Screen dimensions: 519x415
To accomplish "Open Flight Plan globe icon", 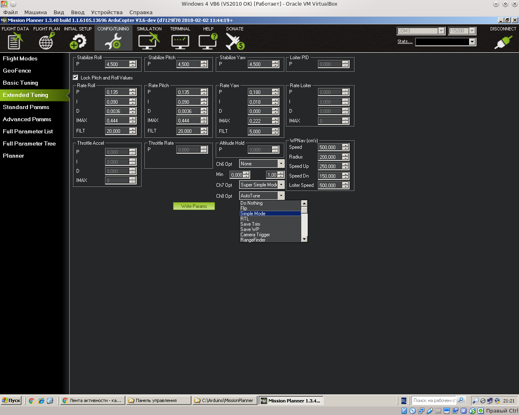I will (46, 41).
